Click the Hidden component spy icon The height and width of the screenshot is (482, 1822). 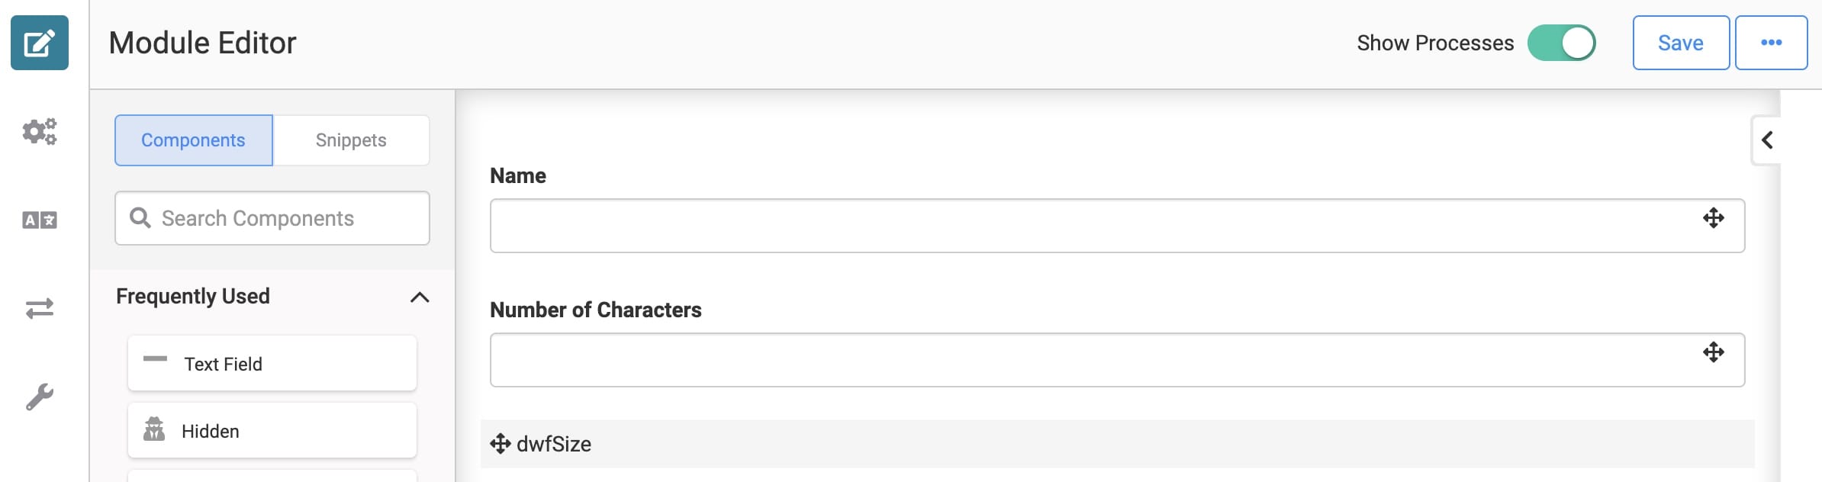tap(154, 429)
